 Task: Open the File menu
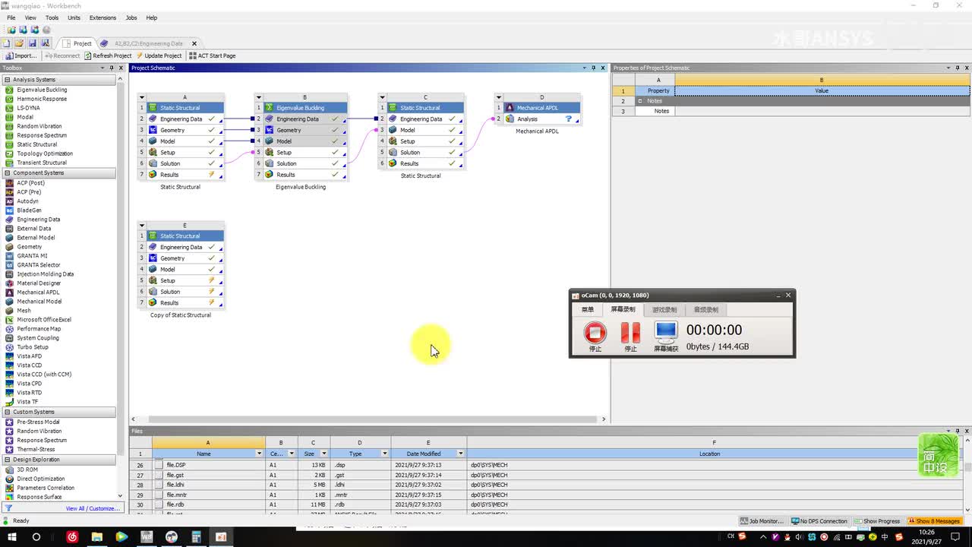tap(11, 17)
